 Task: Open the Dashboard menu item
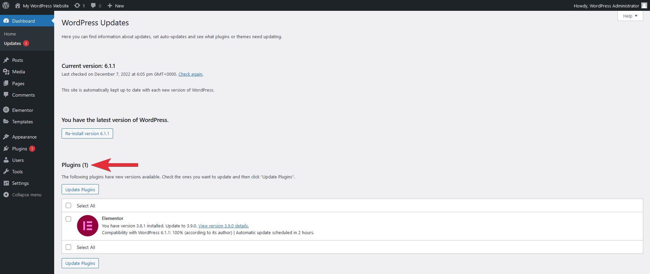(27, 21)
